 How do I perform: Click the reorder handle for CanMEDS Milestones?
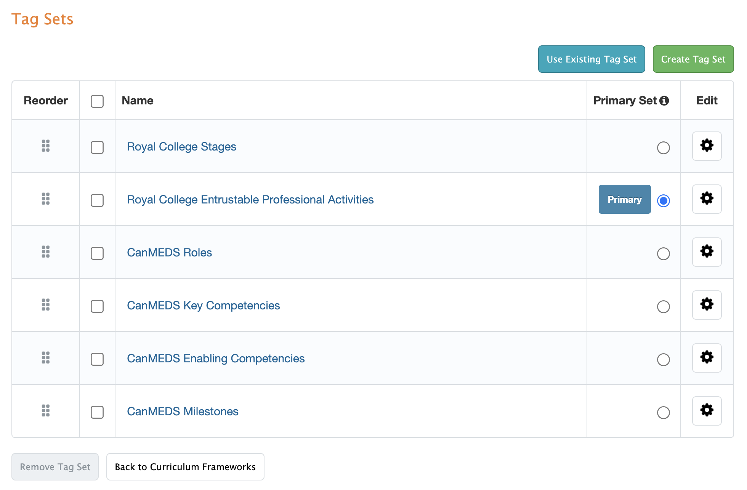pos(45,411)
